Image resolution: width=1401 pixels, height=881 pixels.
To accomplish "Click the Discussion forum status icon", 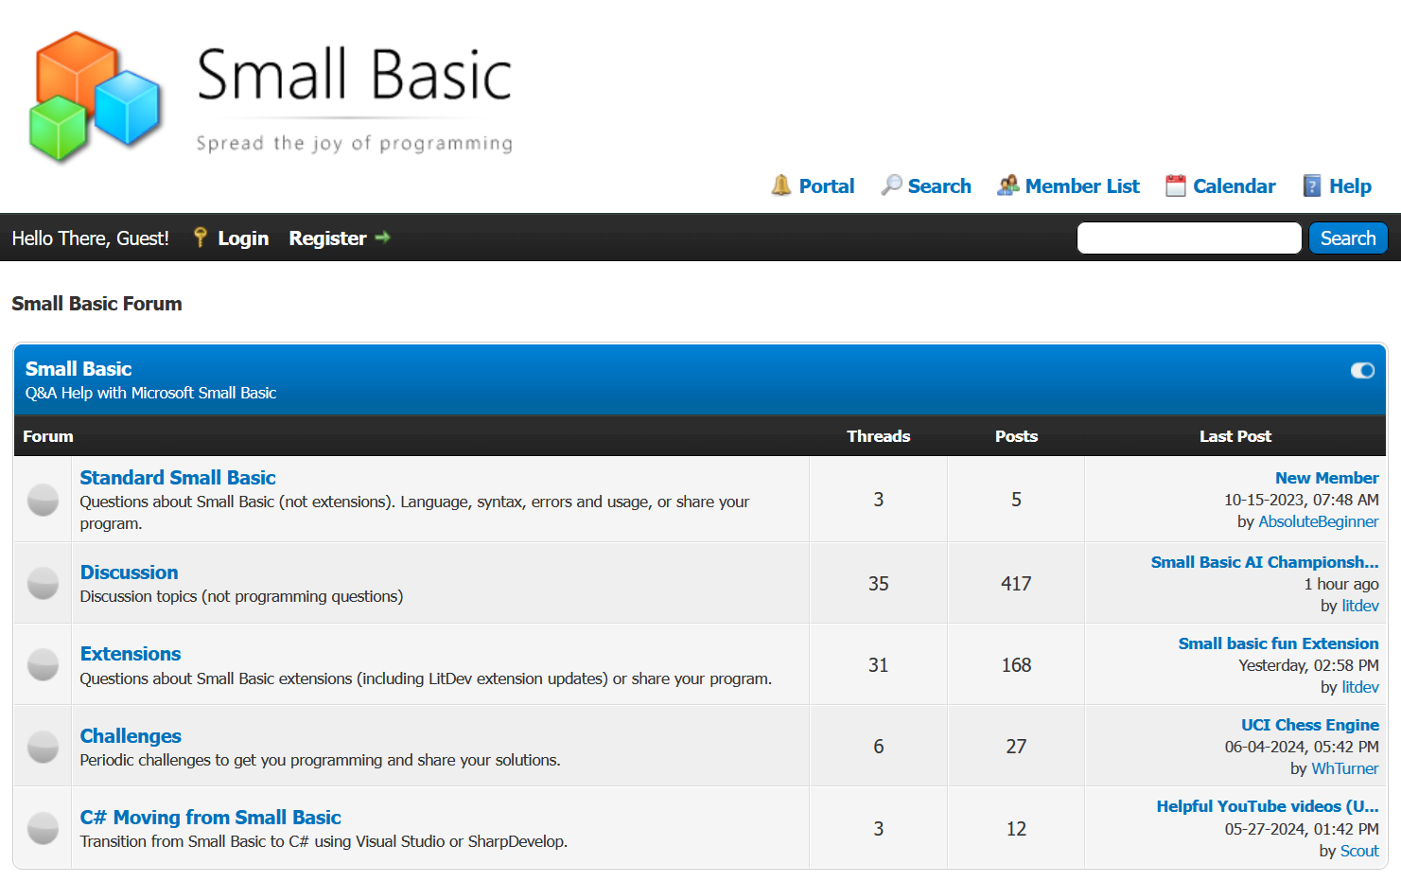I will tap(43, 583).
